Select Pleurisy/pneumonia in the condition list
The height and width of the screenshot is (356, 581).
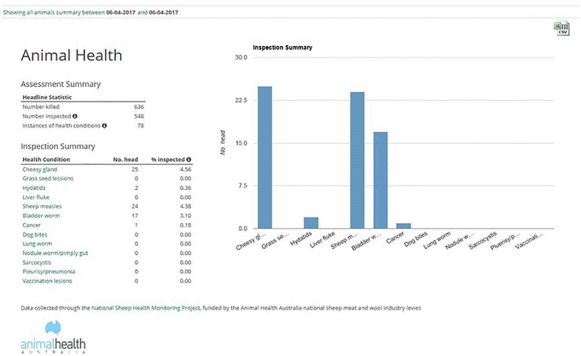click(x=48, y=272)
